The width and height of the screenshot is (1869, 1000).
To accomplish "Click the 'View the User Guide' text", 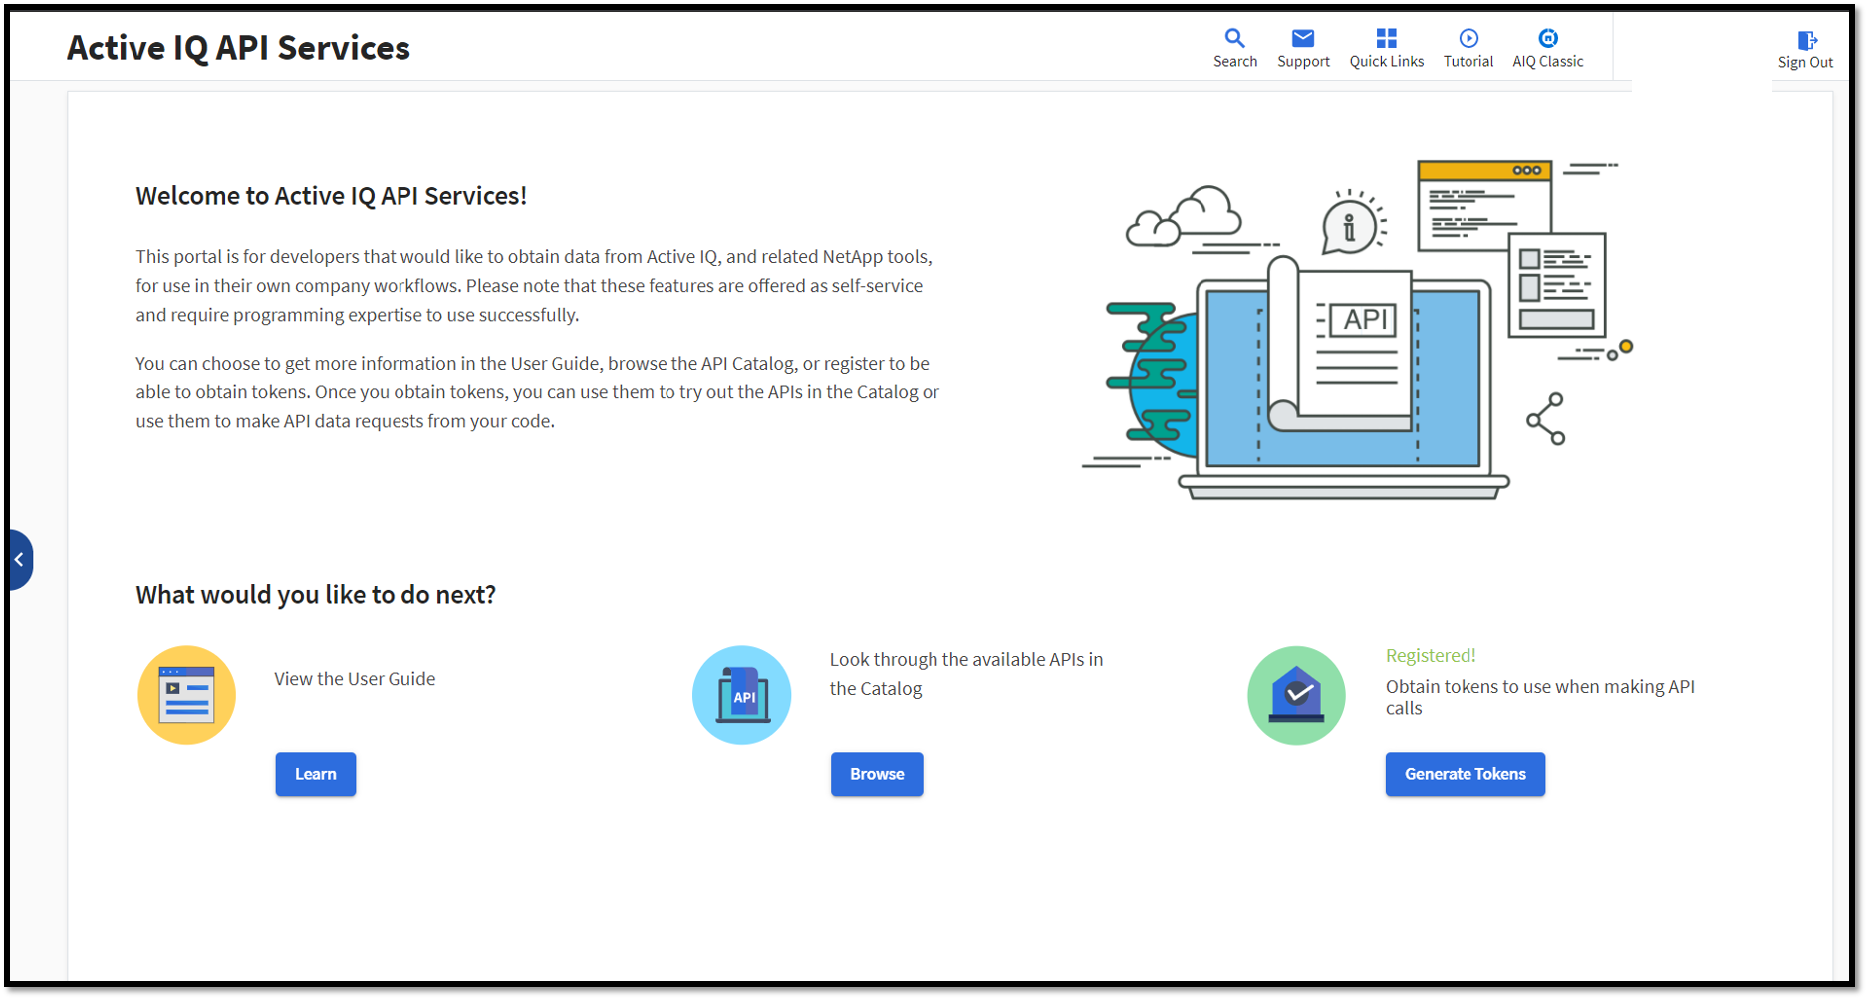I will tap(355, 679).
